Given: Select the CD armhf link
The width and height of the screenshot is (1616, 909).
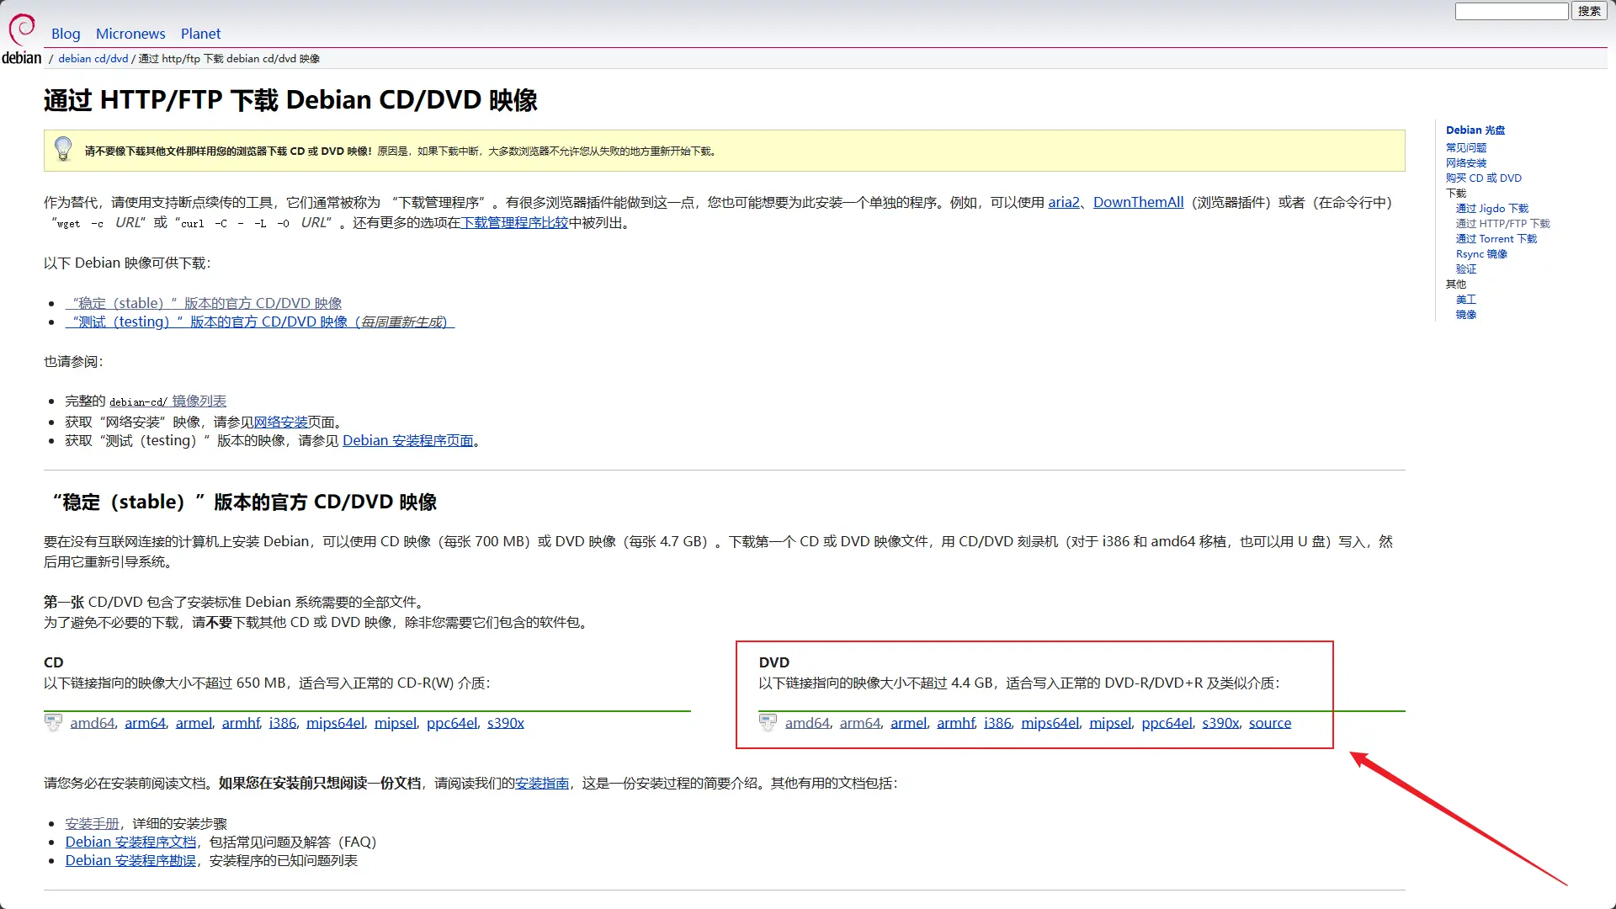Looking at the screenshot, I should coord(241,723).
